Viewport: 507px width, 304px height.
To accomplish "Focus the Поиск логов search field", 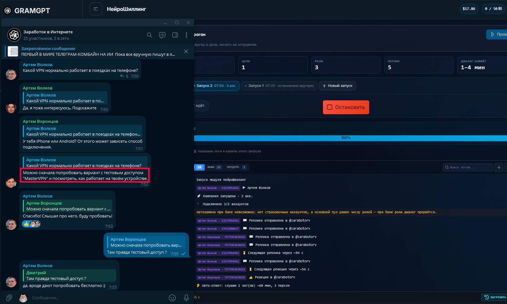I will point(468,167).
